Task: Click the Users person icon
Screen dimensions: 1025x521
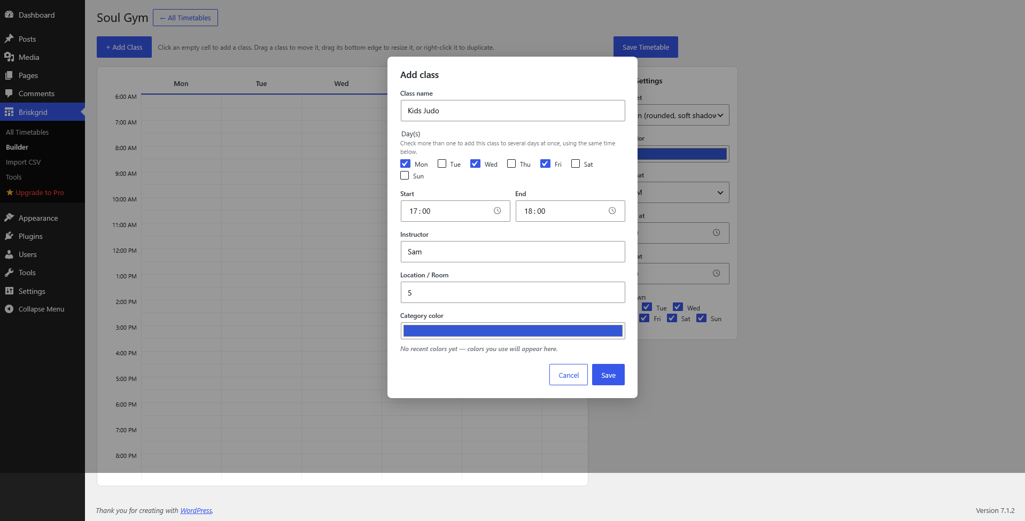Action: click(9, 254)
